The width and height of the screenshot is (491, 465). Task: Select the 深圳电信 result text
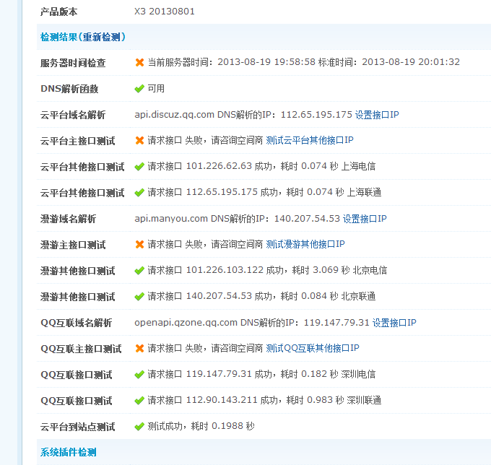(358, 374)
